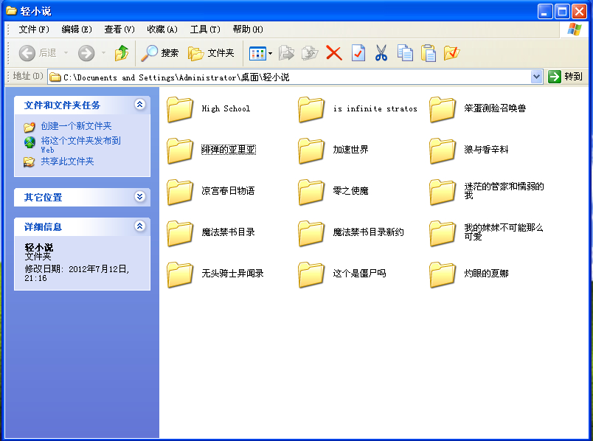Image resolution: width=593 pixels, height=441 pixels.
Task: Toggle the Folders (文件夹) pane button
Action: [x=211, y=53]
